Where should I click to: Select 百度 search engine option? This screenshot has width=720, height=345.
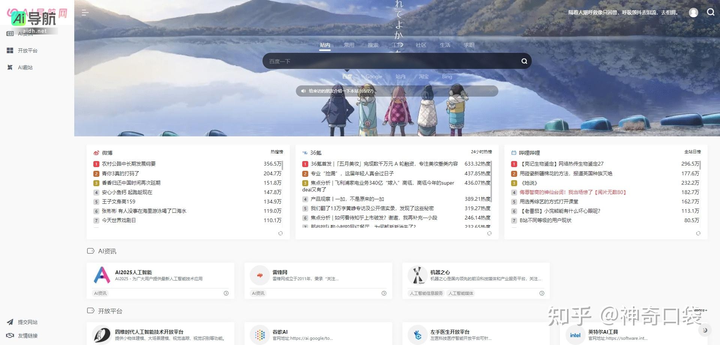tap(347, 76)
